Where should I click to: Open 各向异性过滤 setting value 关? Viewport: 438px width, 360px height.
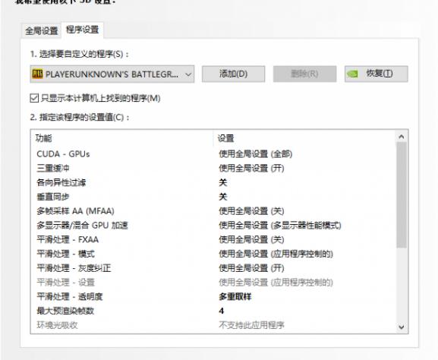[x=223, y=182]
